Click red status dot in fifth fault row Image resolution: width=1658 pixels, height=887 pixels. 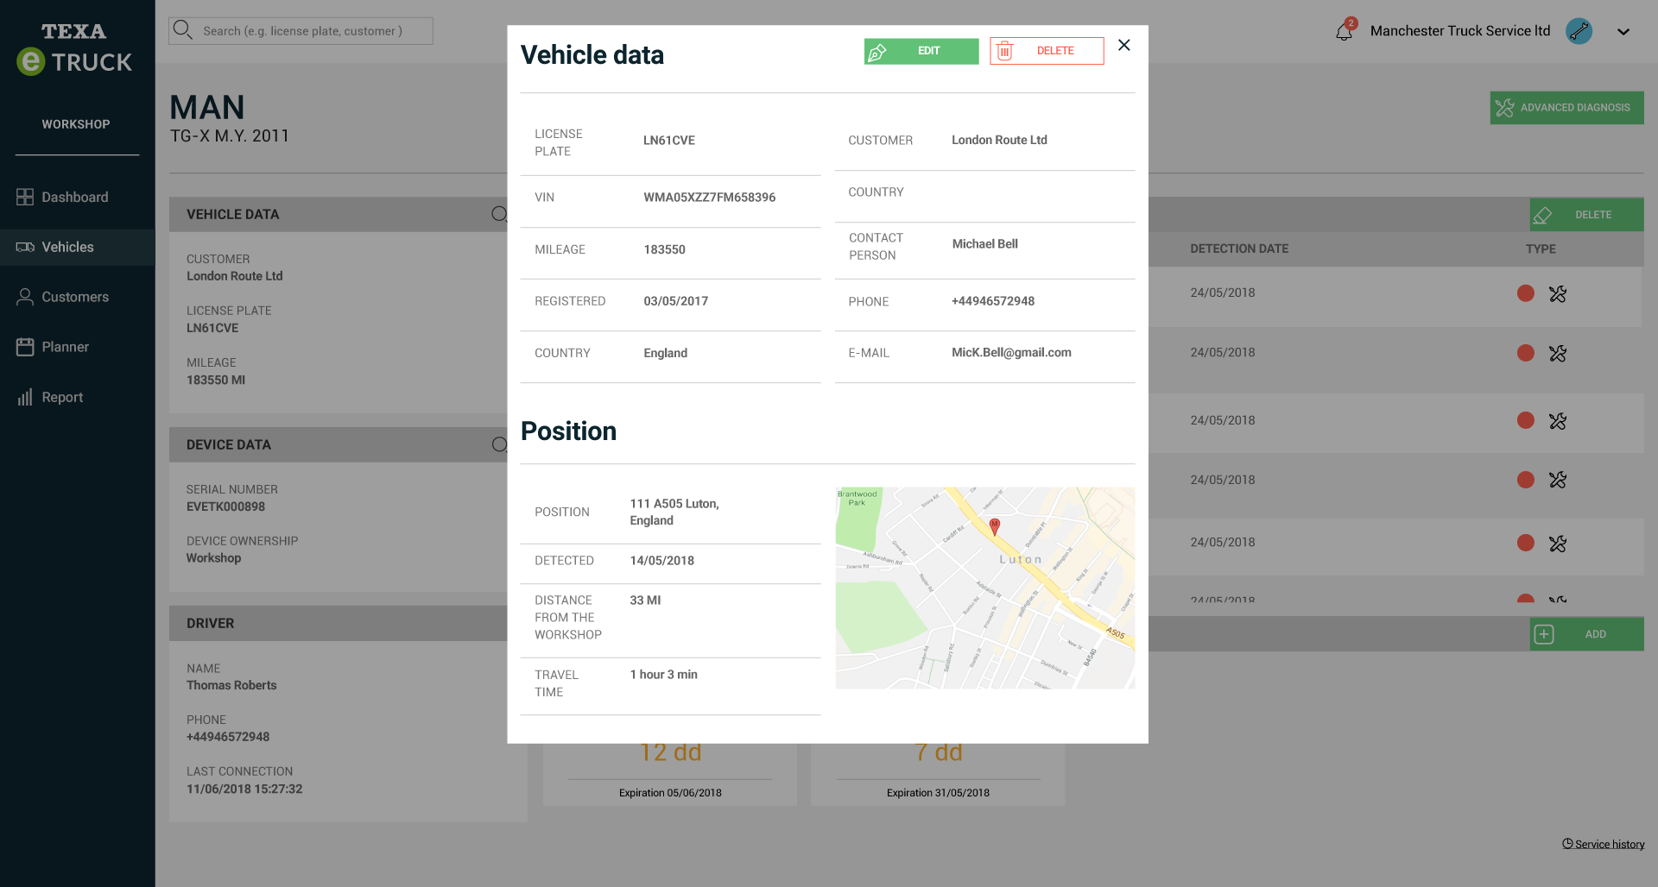[1526, 543]
